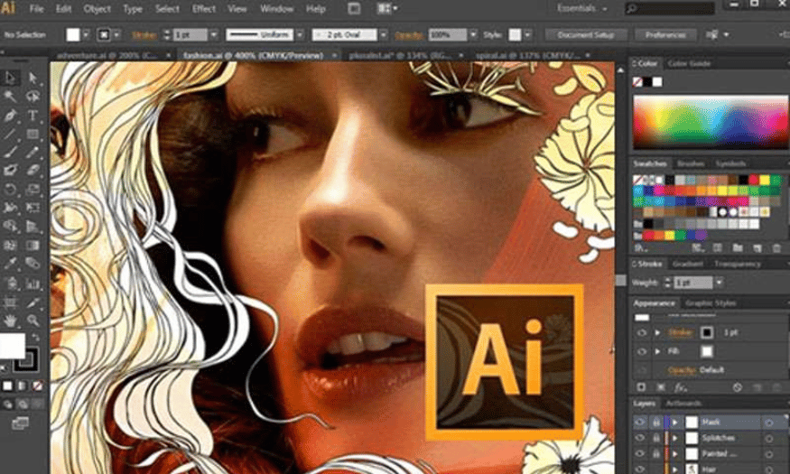This screenshot has width=790, height=474.
Task: Select the Paintbrush tool
Action: tap(10, 152)
